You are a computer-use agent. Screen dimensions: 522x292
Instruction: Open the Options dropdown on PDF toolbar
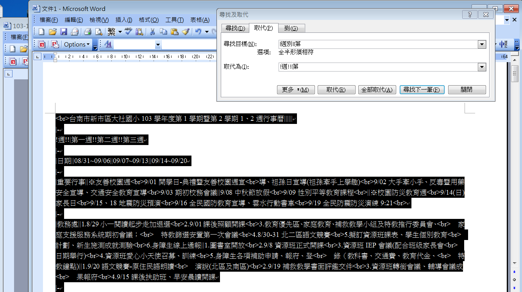[x=77, y=45]
